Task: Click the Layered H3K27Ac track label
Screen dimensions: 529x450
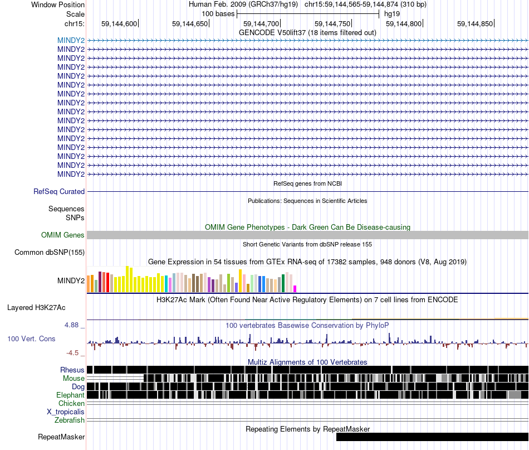Action: 36,307
